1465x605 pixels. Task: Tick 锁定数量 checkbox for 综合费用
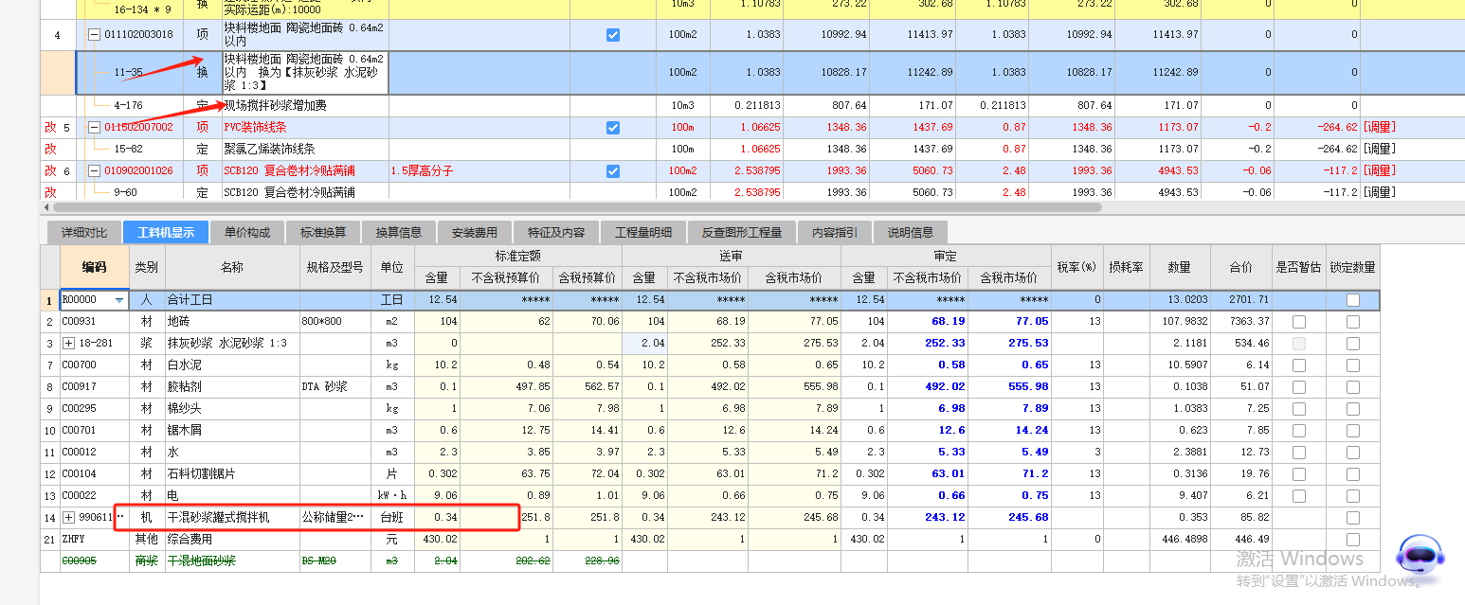1352,539
